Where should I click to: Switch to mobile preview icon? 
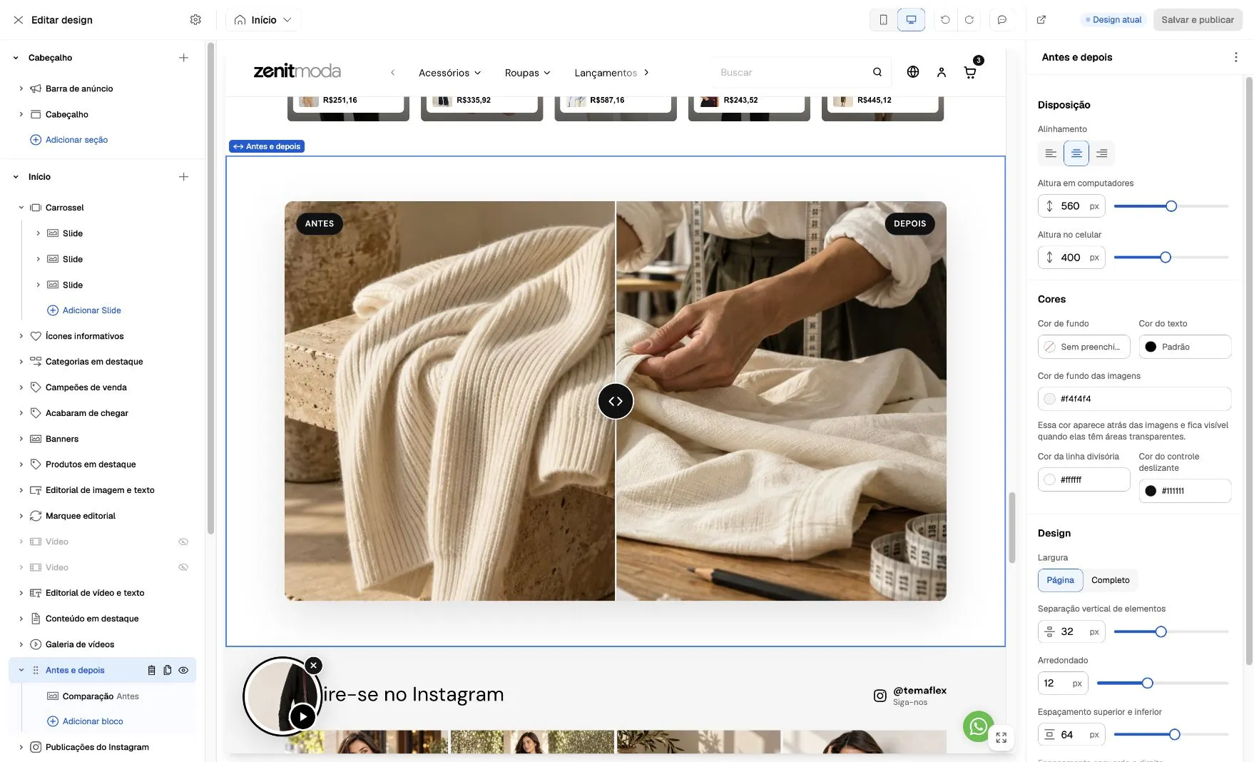click(x=883, y=20)
